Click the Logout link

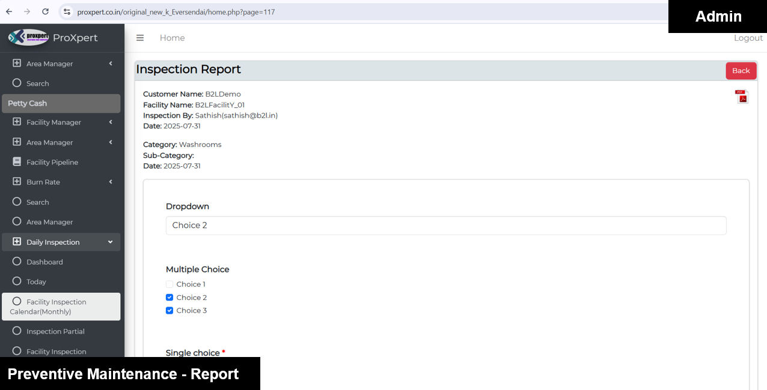tap(748, 38)
